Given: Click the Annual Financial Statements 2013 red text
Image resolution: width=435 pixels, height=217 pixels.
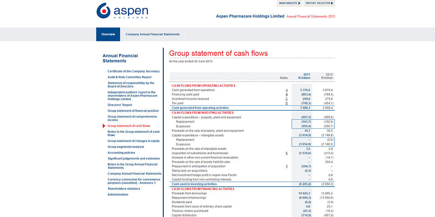Looking at the screenshot, I should pyautogui.click(x=311, y=16).
